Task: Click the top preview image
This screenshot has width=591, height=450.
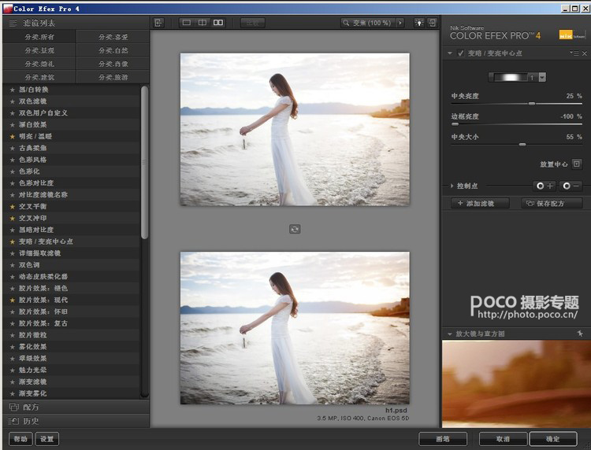Action: (295, 130)
